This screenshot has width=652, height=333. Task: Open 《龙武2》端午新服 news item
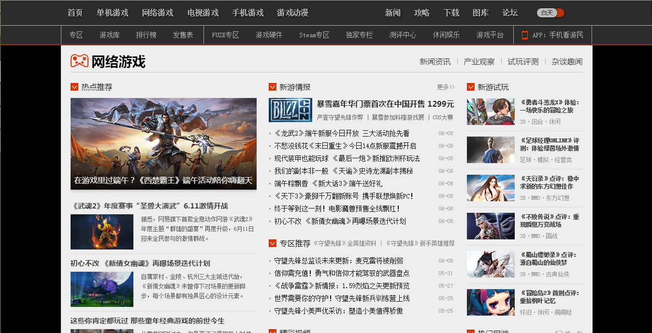pos(342,133)
